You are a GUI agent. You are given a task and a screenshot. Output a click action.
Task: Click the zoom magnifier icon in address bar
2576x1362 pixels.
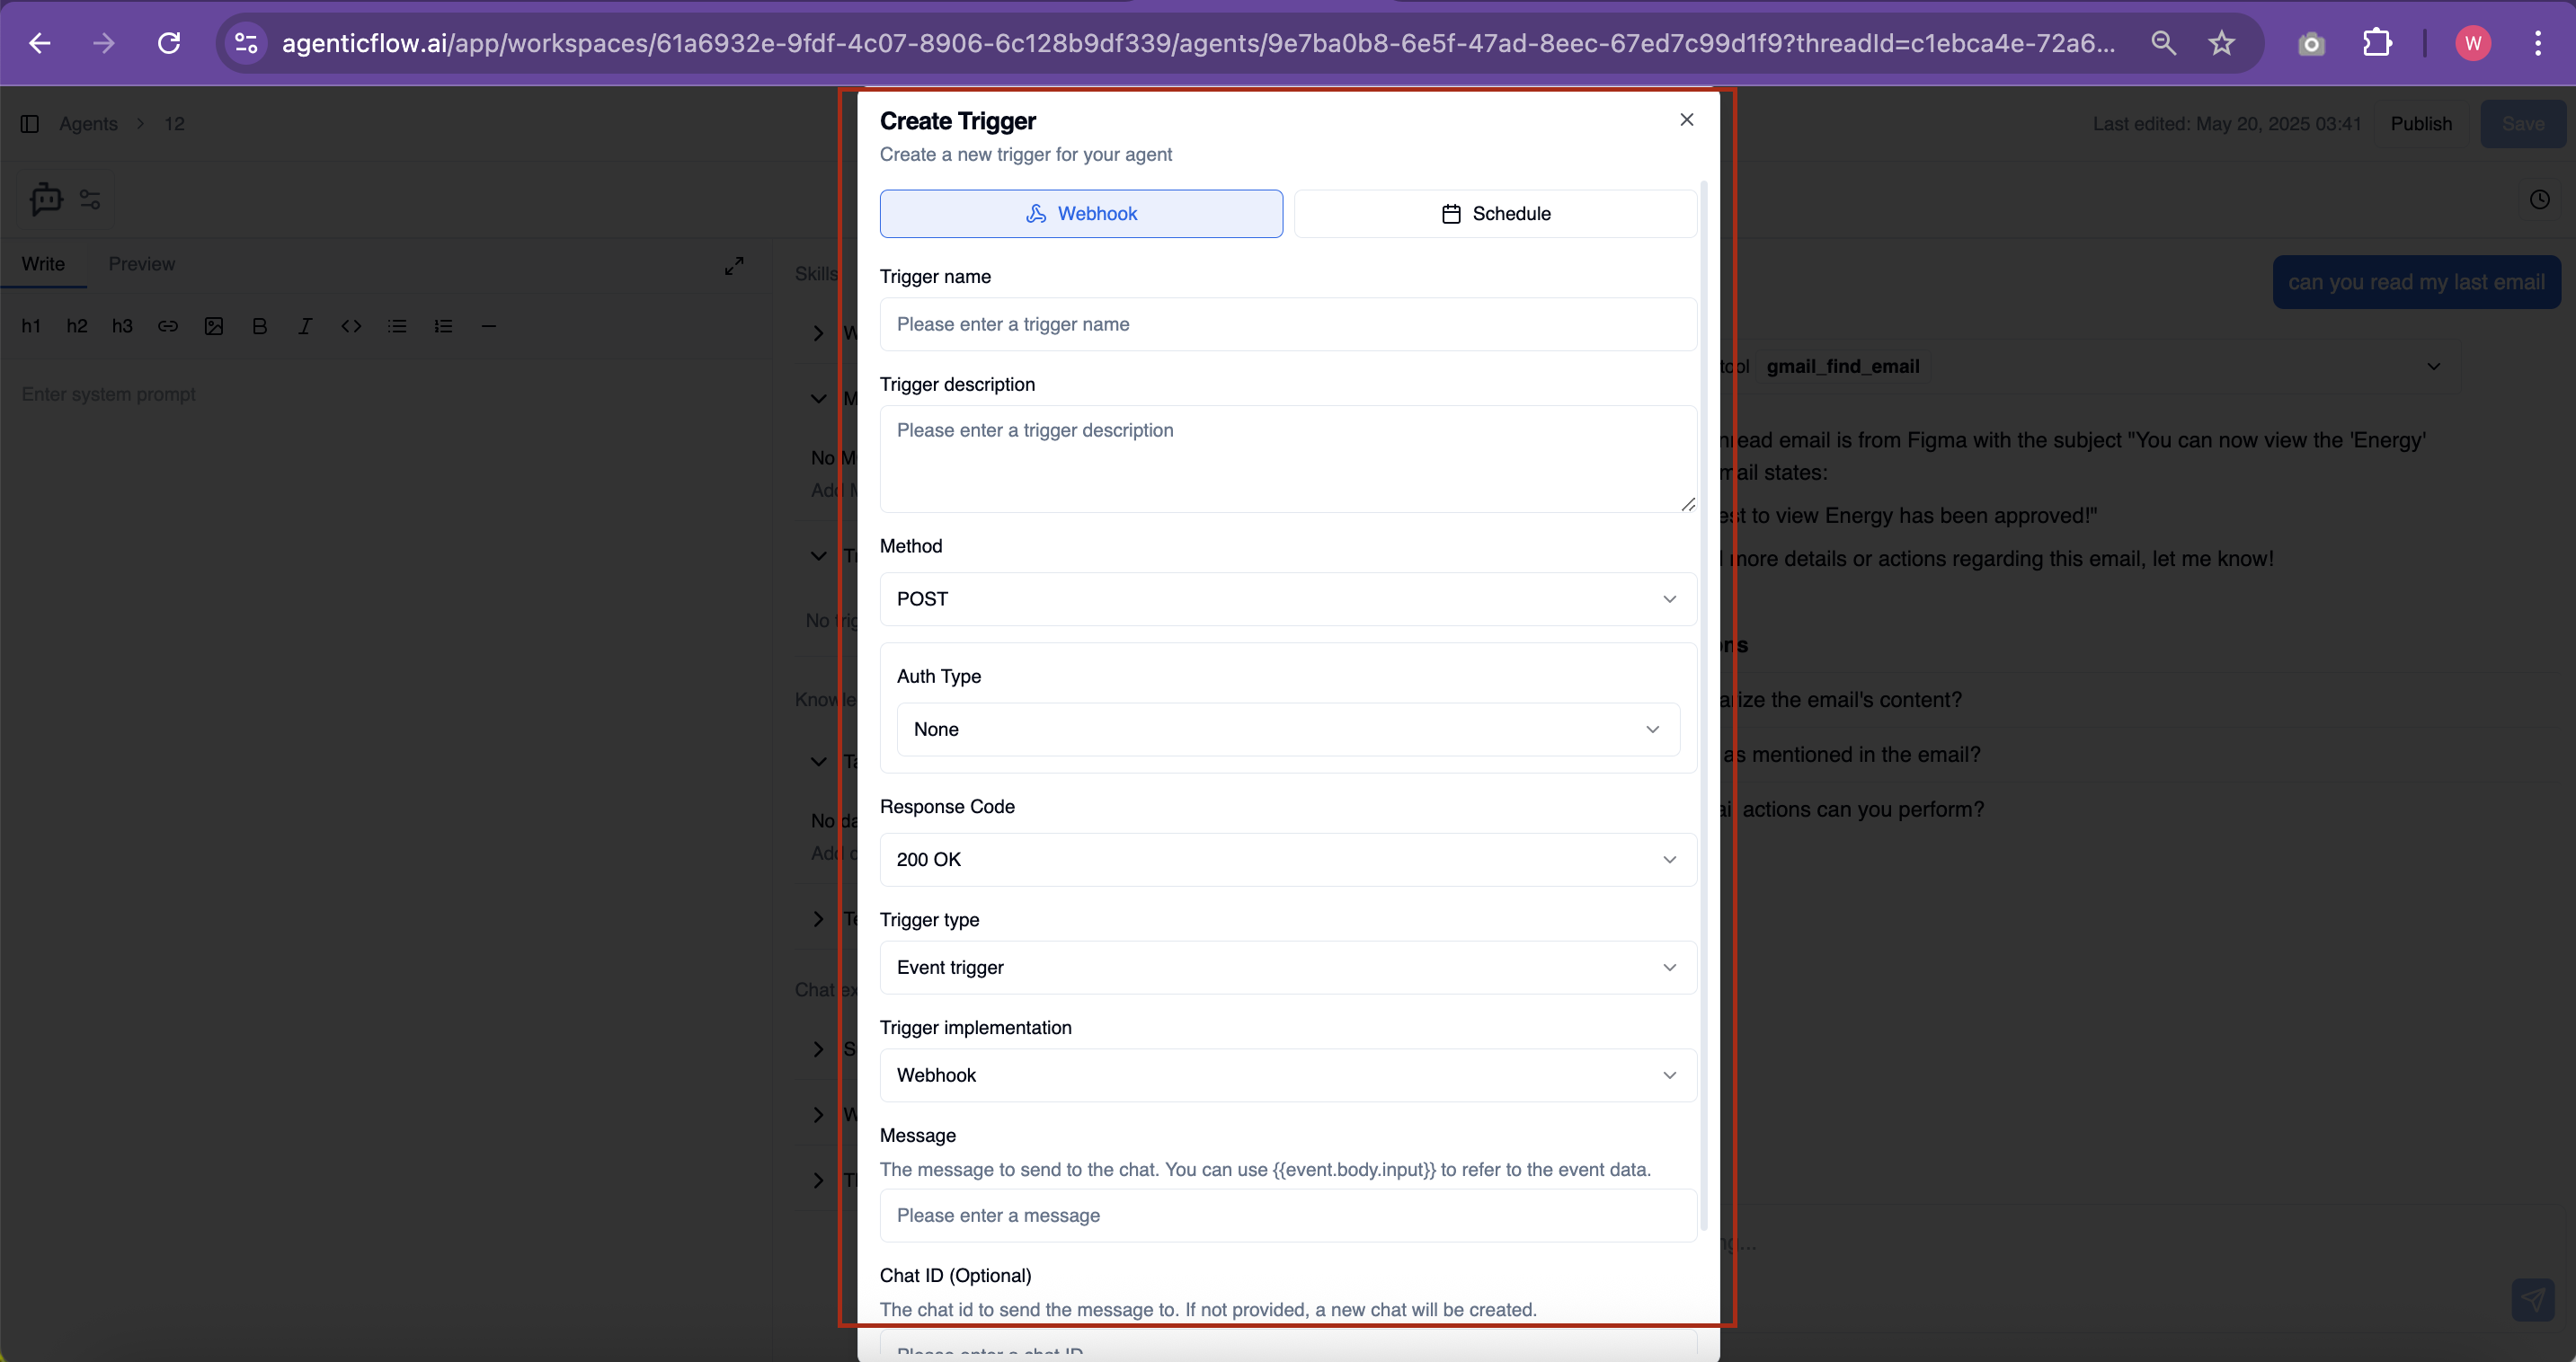click(2163, 43)
